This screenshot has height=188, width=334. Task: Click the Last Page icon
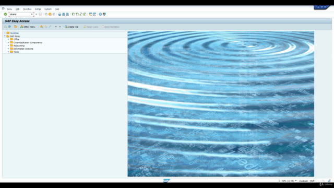[85, 14]
